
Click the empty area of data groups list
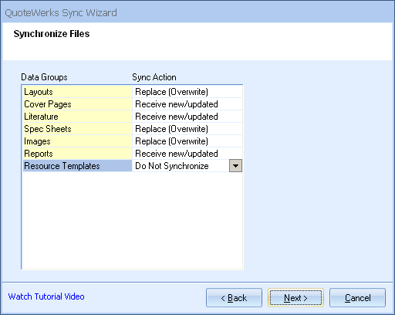tap(133, 220)
